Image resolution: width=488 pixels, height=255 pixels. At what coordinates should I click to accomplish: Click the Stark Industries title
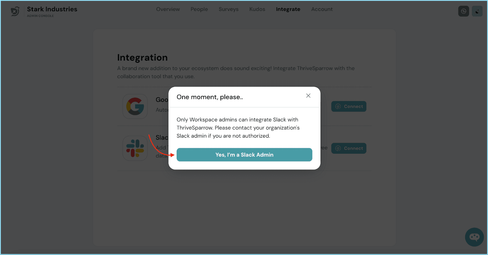click(52, 9)
